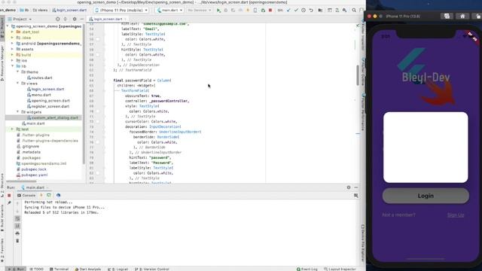The width and height of the screenshot is (482, 271).
Task: Click simulator screenshot icon
Action: click(447, 17)
